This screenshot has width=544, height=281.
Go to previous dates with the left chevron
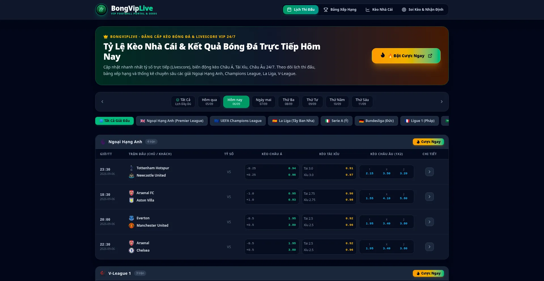102,102
